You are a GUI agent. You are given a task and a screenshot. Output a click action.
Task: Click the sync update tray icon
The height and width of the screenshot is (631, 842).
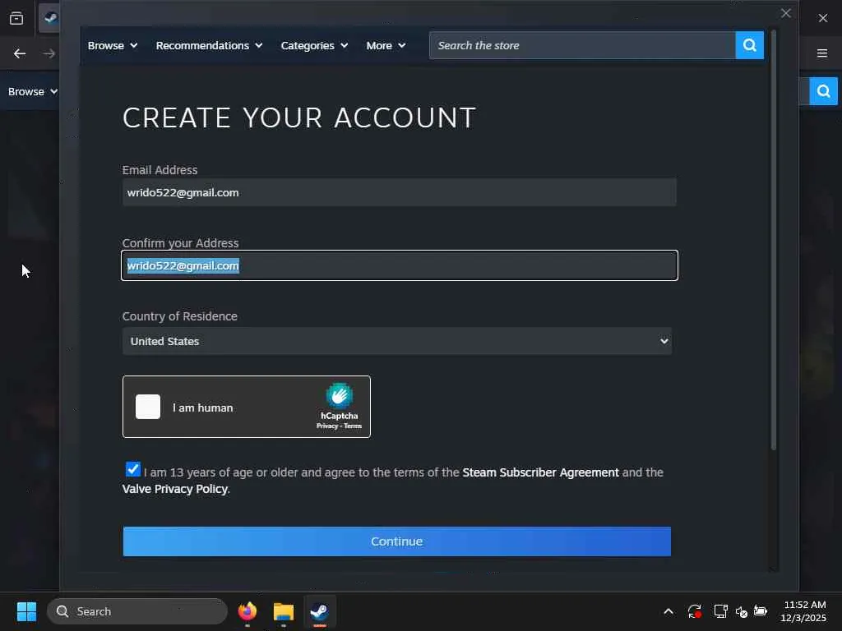pos(694,611)
